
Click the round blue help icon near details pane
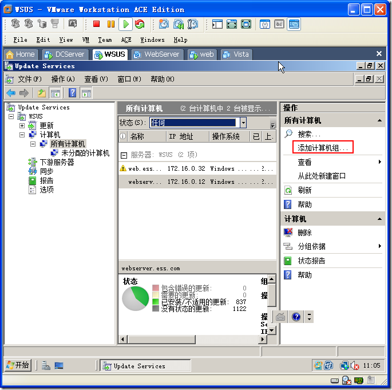[x=296, y=317]
